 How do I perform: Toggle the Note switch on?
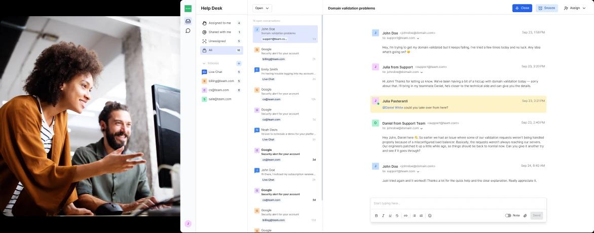(508, 216)
